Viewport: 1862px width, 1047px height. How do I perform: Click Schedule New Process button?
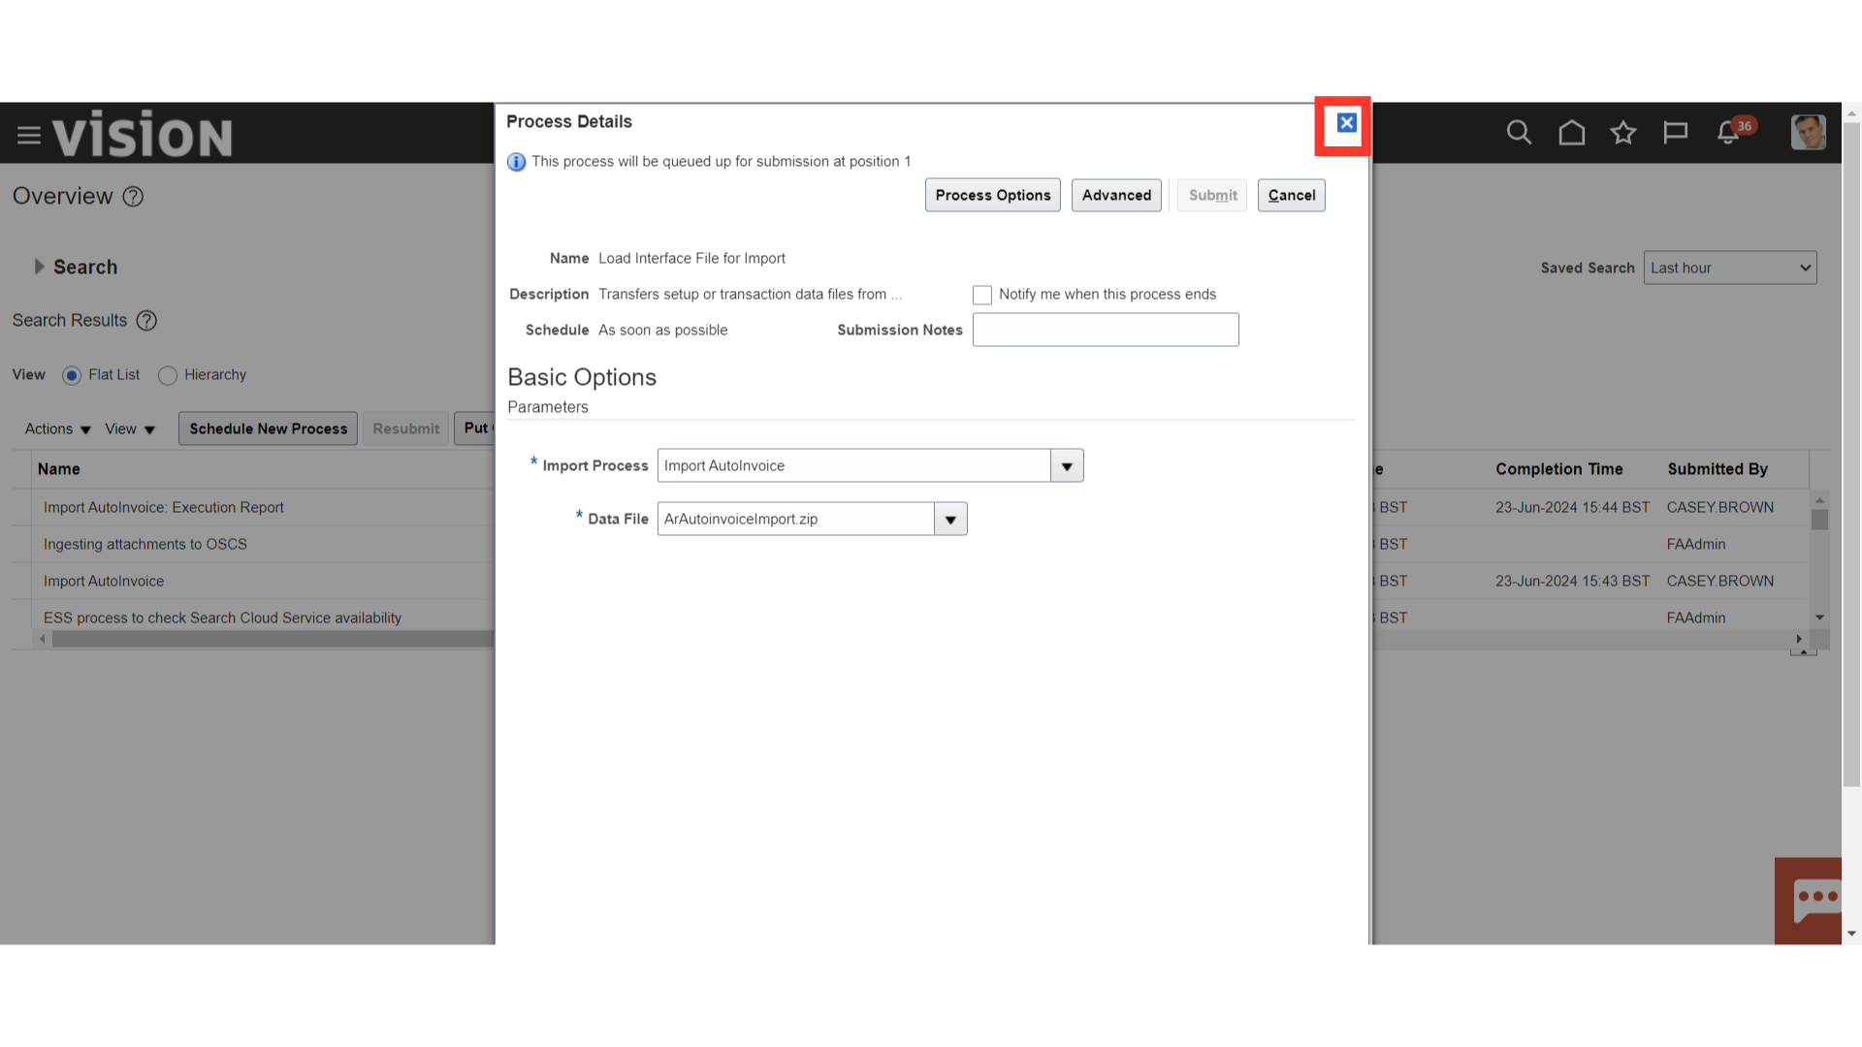click(269, 428)
